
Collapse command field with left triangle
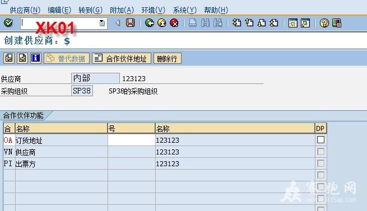click(x=118, y=23)
